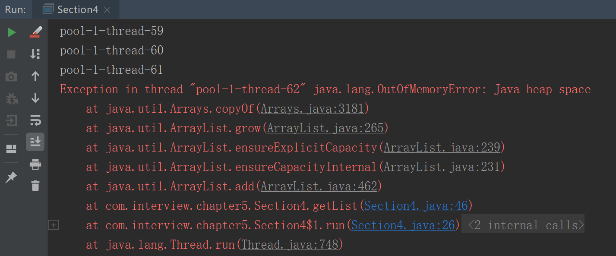Expand the '2 internal calls' folded label

coord(523,225)
